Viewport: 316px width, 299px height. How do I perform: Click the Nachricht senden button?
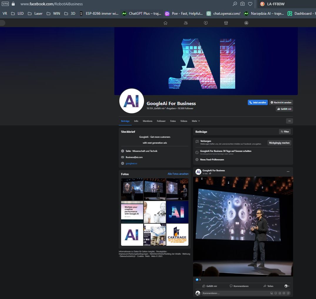coord(281,102)
